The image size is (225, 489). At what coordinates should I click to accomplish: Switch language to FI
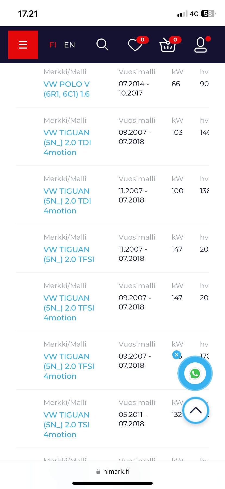tap(53, 45)
